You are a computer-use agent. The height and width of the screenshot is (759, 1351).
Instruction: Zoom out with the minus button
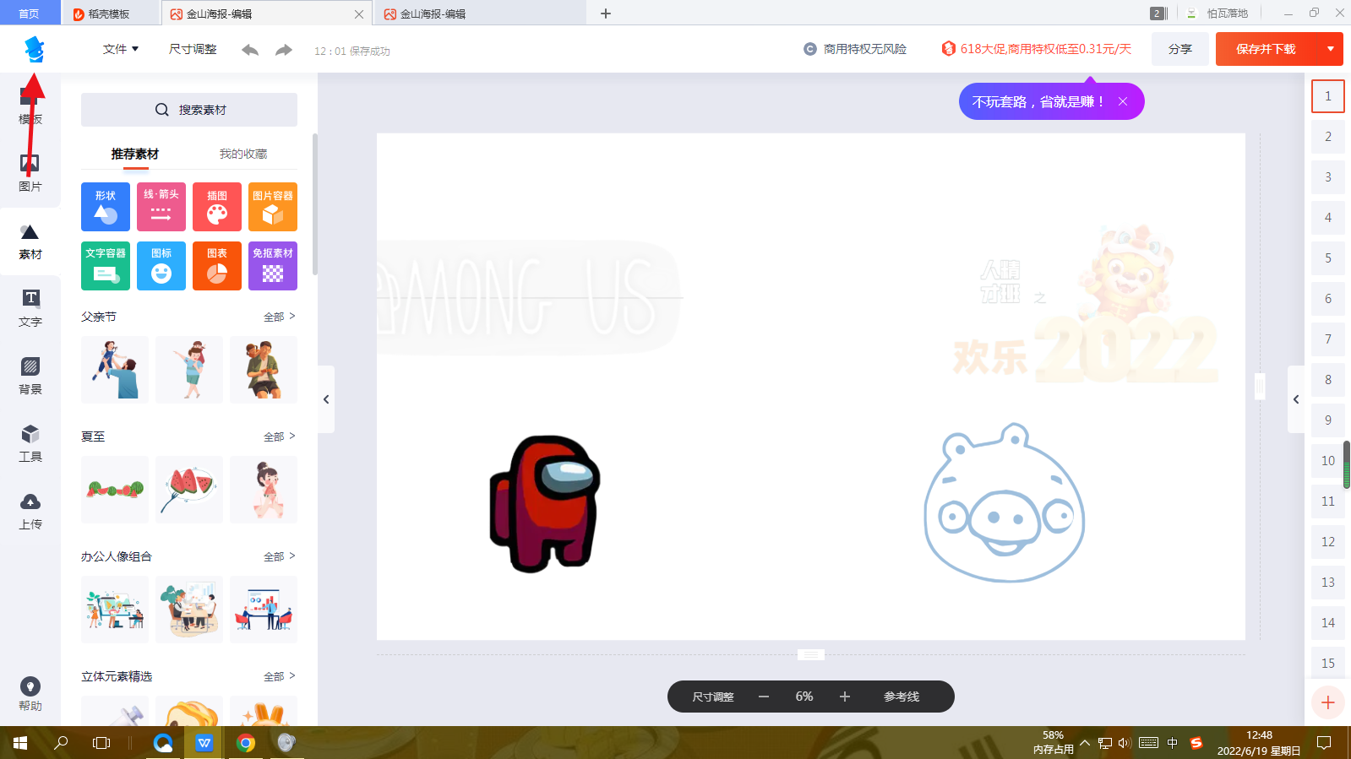764,697
